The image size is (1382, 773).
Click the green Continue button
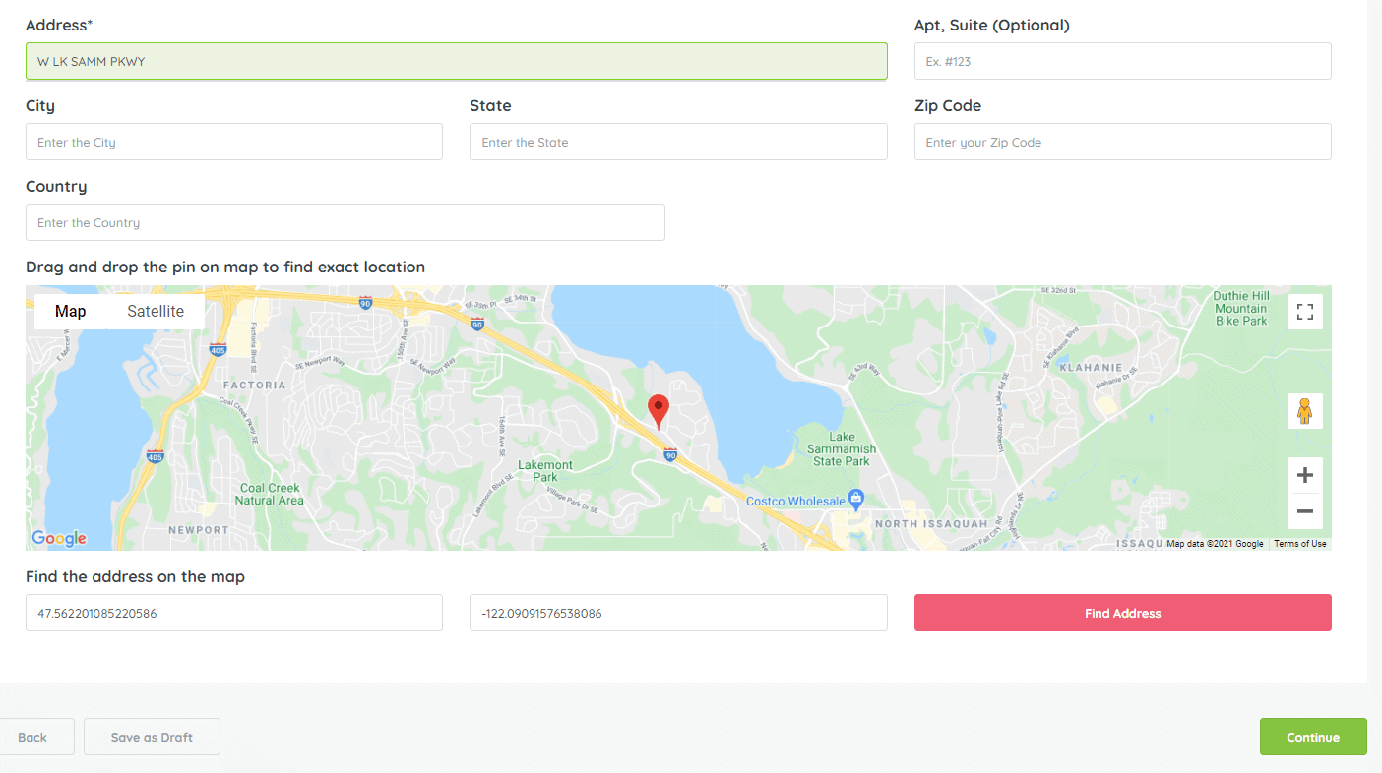(x=1312, y=737)
